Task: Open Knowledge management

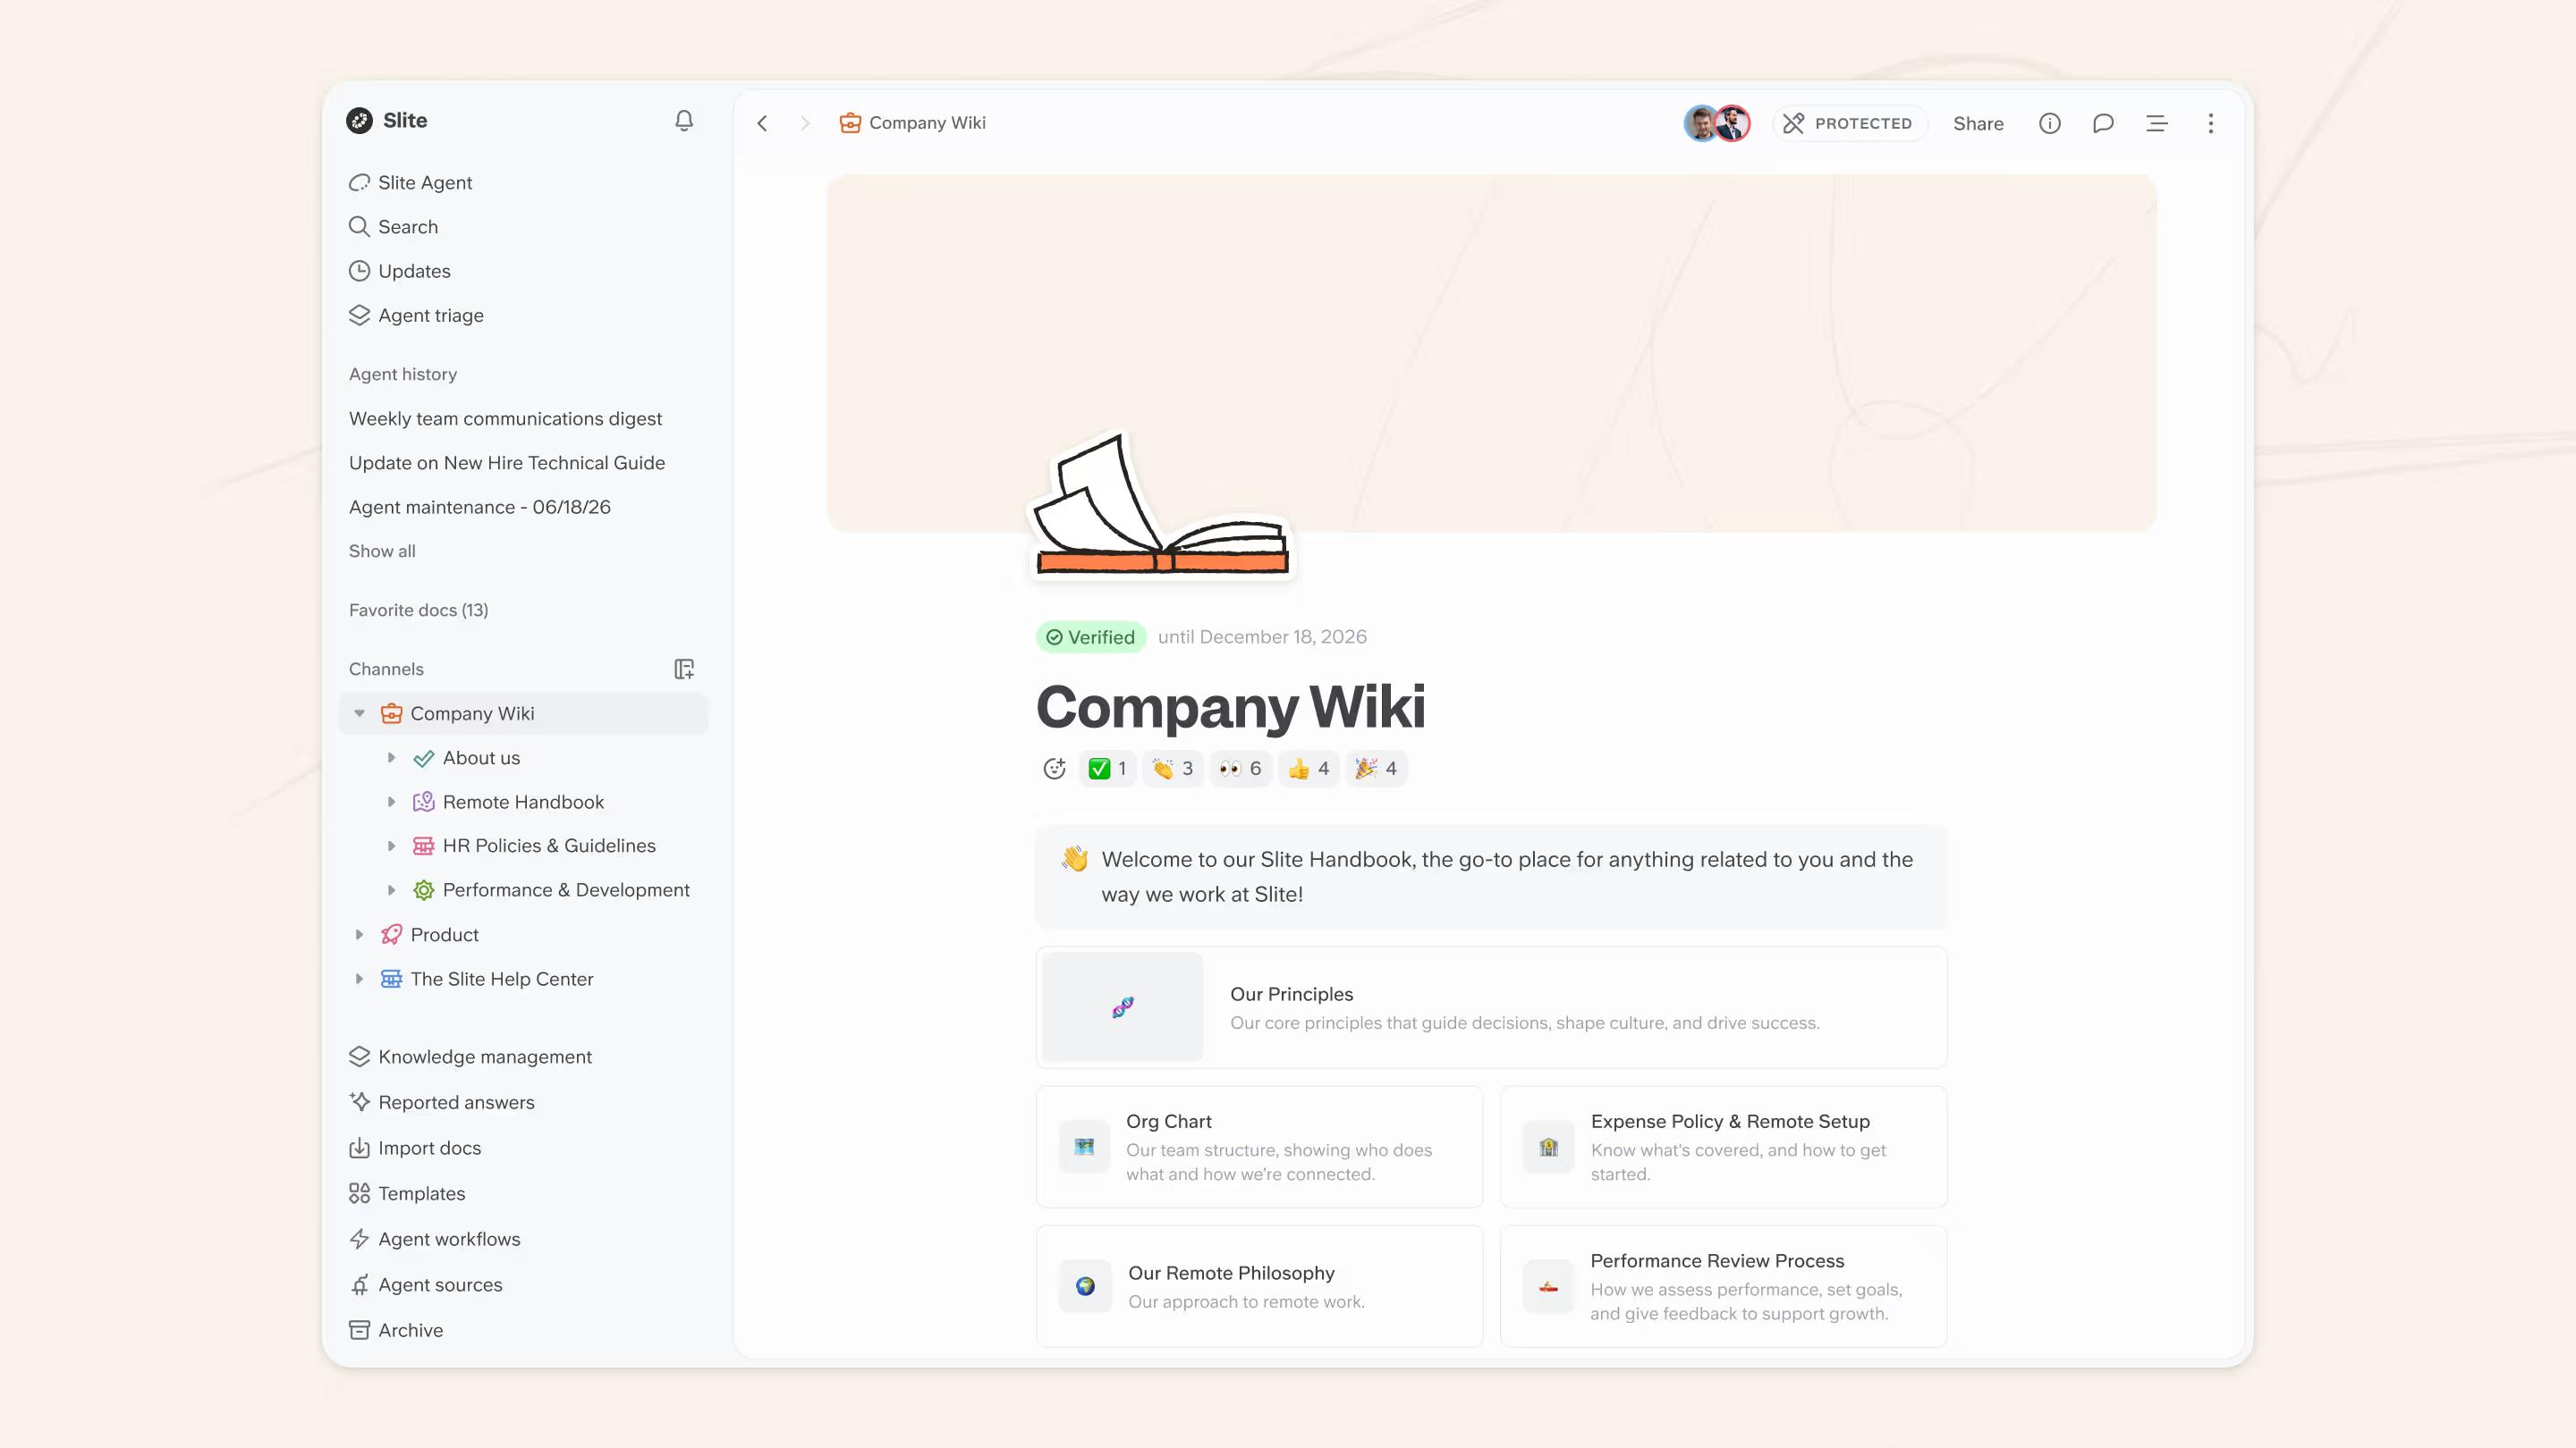Action: pos(523,1057)
